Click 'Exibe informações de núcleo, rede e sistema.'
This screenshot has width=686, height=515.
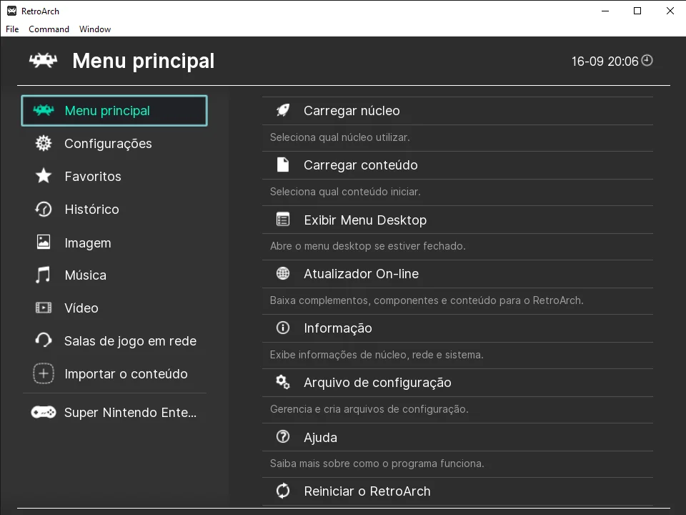pyautogui.click(x=377, y=355)
